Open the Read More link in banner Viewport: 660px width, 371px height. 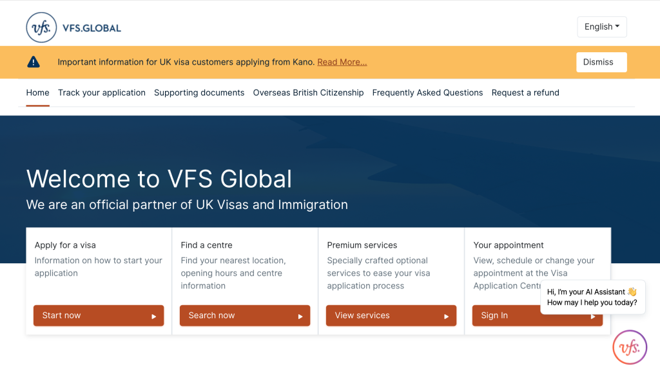[342, 62]
